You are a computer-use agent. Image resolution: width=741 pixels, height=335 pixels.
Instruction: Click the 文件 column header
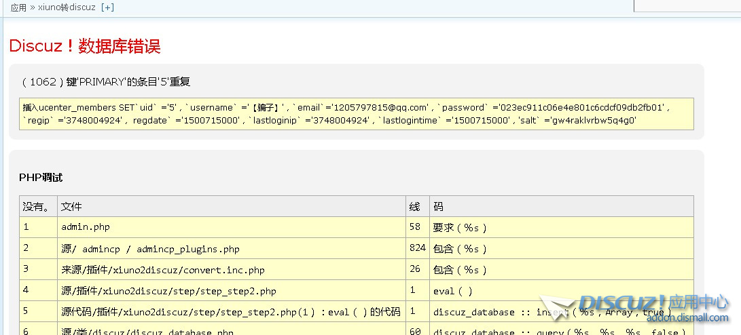click(x=232, y=206)
